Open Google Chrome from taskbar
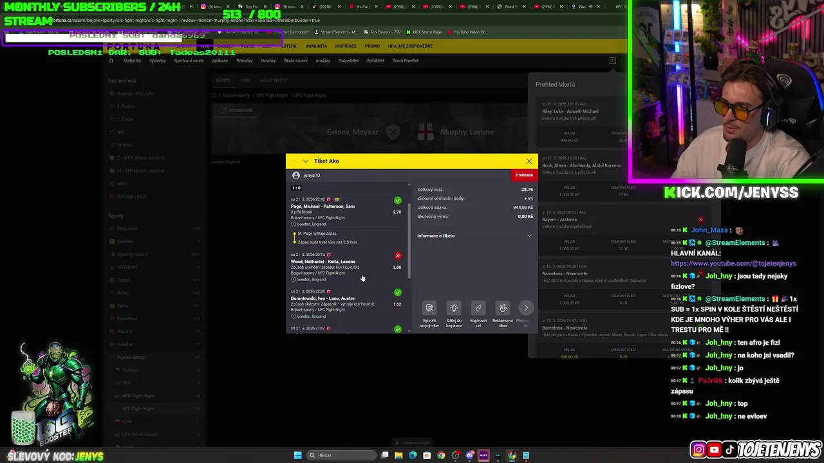Screen dimensions: 824x463 coord(441,455)
